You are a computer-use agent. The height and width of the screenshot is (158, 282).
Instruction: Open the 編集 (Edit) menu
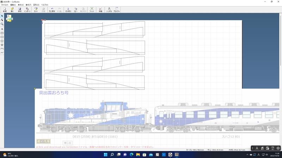point(13,5)
